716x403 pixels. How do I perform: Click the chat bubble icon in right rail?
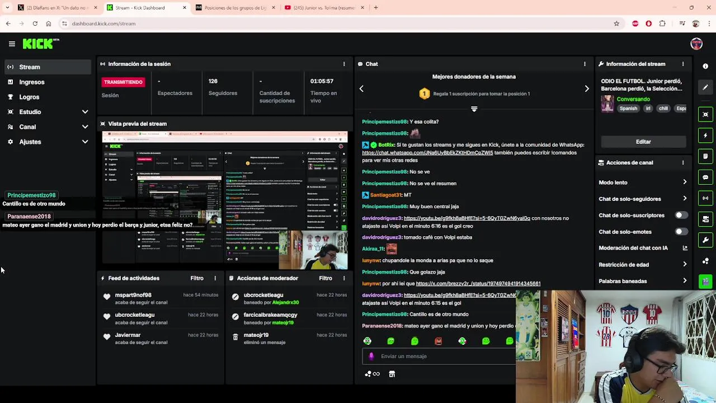pos(705,177)
